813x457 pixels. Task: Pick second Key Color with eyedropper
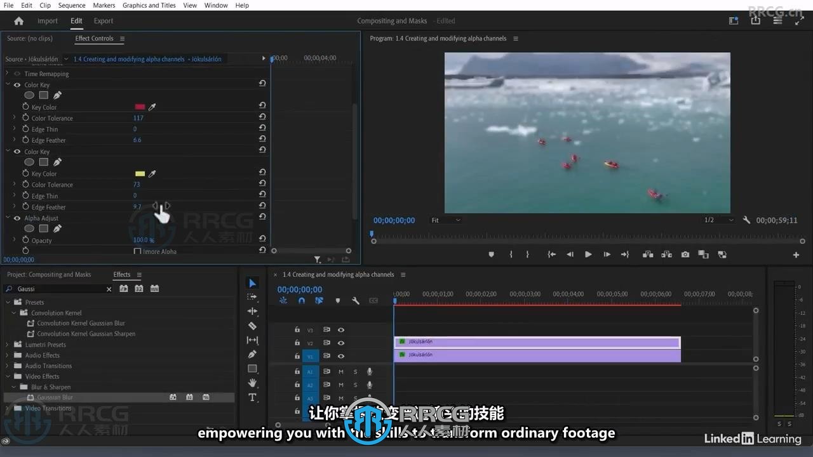(x=152, y=173)
